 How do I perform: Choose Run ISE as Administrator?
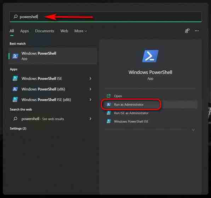click(x=150, y=113)
